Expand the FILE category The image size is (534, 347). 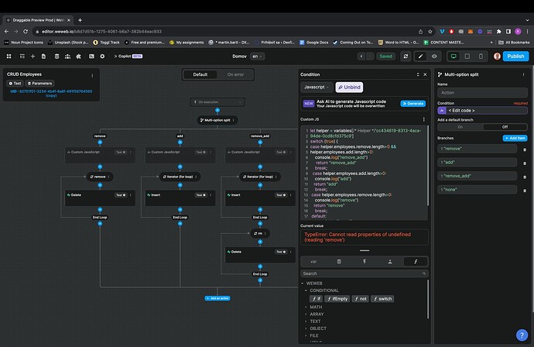pos(306,335)
